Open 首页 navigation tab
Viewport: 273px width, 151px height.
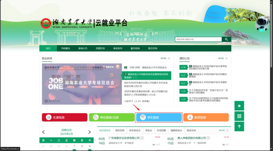click(x=48, y=48)
